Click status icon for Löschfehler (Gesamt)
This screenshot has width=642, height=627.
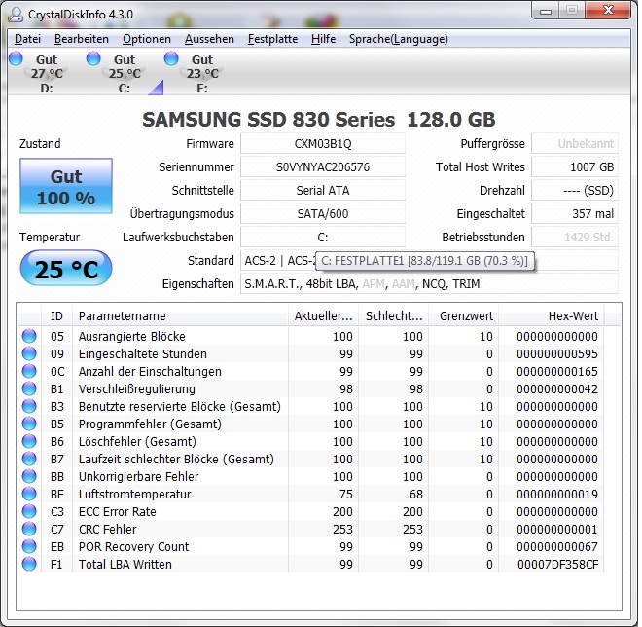(x=29, y=441)
